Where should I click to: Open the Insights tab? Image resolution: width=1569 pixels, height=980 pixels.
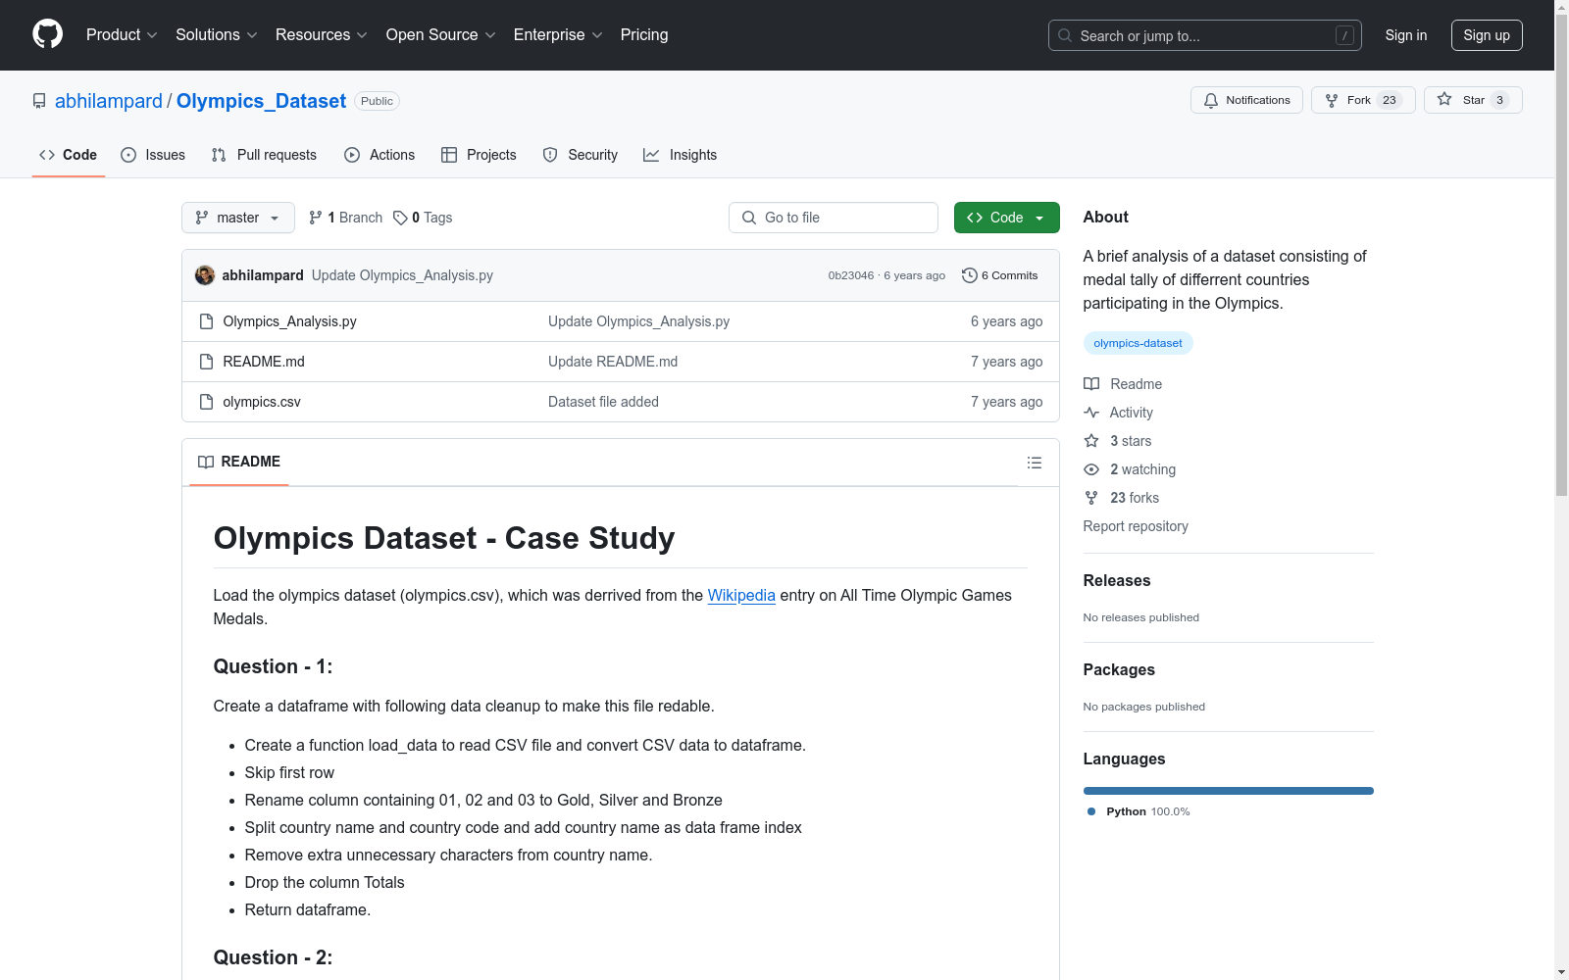point(681,155)
